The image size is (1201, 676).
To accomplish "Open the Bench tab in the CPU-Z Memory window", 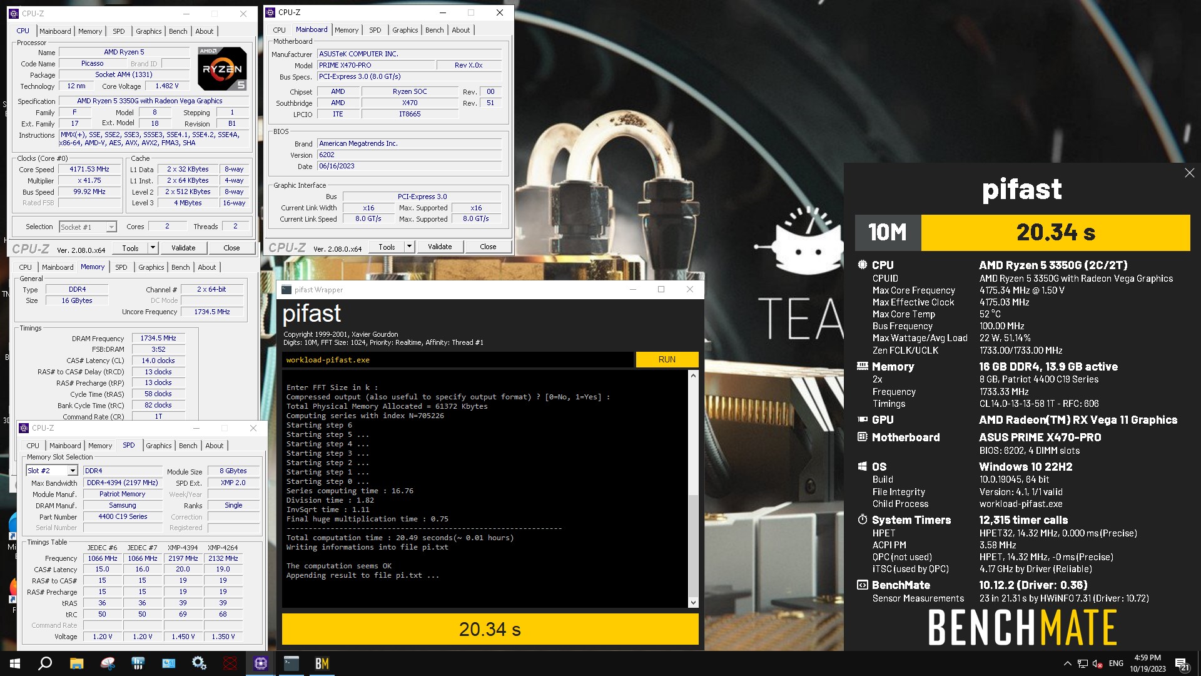I will (x=181, y=267).
